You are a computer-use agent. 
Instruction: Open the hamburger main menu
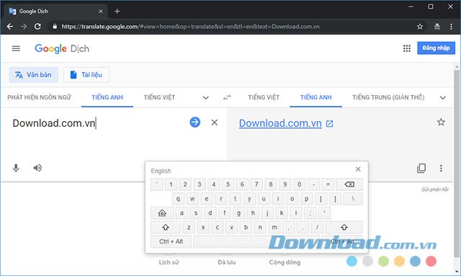point(16,48)
